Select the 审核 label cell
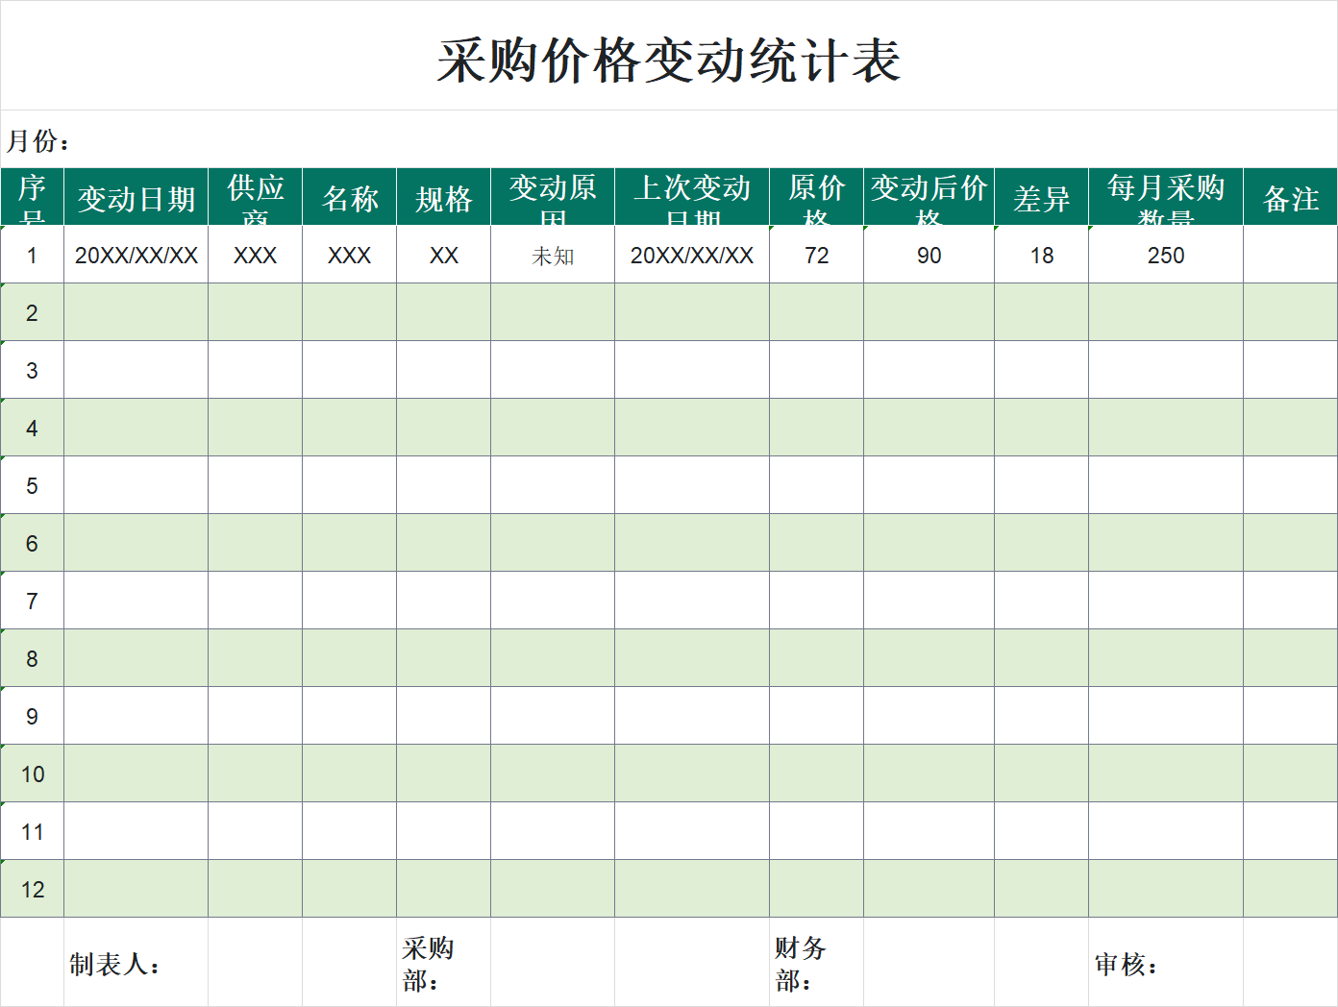 click(x=1132, y=962)
